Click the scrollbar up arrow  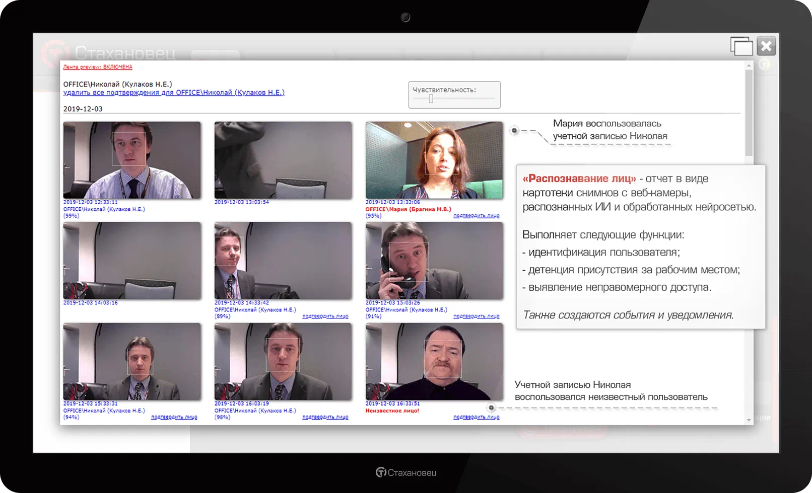(x=749, y=65)
